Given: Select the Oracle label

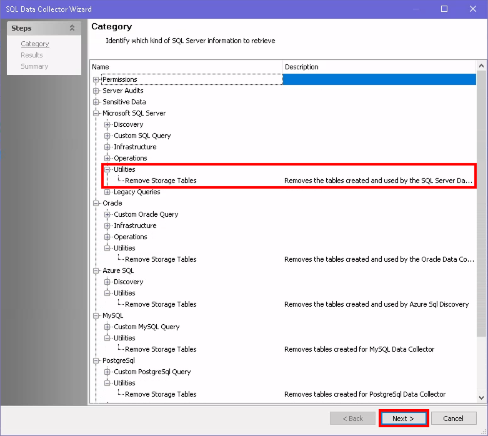Looking at the screenshot, I should click(112, 203).
